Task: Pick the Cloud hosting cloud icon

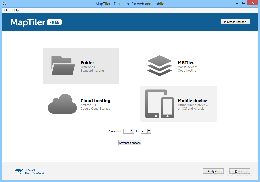Action: 62,104
